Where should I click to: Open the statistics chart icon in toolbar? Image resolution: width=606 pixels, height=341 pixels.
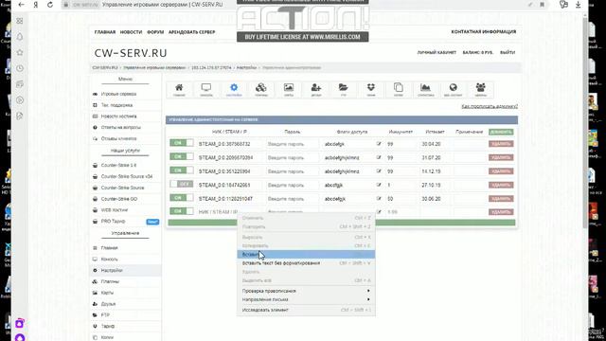(x=425, y=90)
